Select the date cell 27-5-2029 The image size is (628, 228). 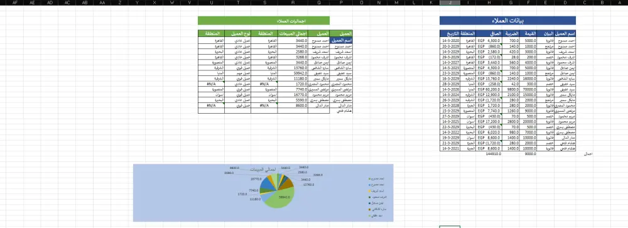450,116
